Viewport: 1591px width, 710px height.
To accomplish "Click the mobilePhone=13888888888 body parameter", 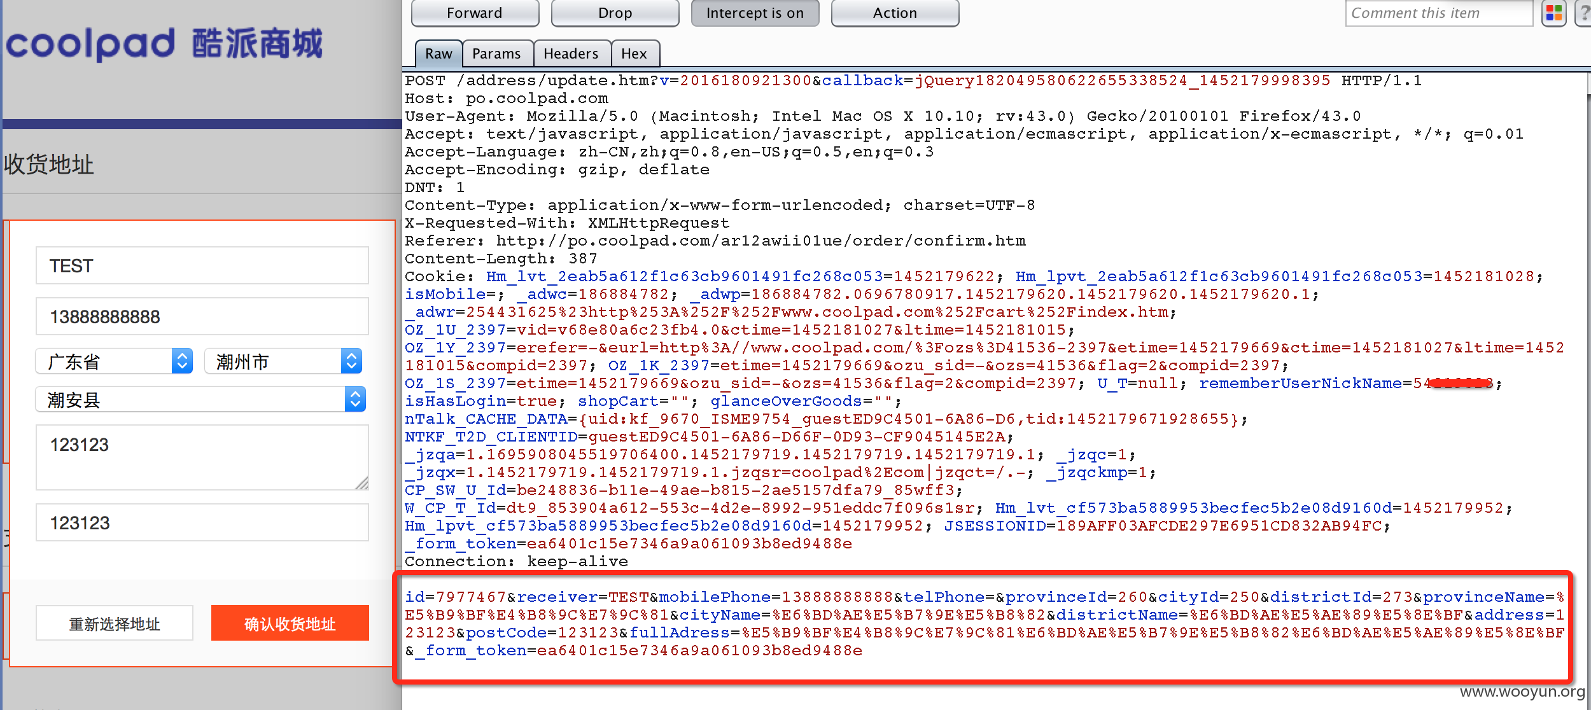I will point(776,597).
